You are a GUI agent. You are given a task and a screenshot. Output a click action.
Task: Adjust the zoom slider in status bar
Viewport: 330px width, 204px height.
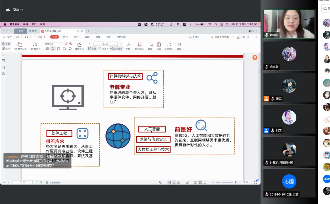tap(221, 182)
